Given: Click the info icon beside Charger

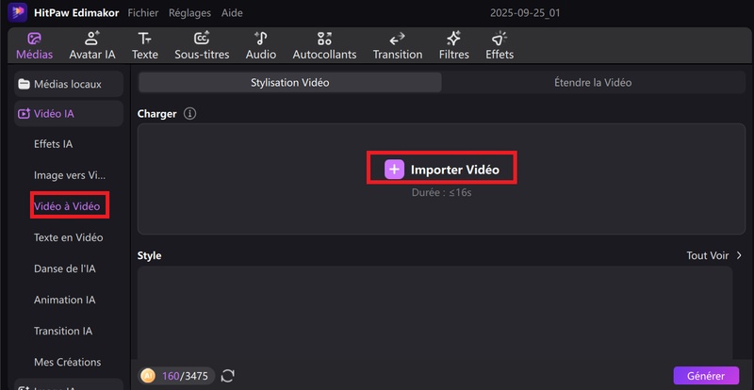Looking at the screenshot, I should click(x=189, y=114).
